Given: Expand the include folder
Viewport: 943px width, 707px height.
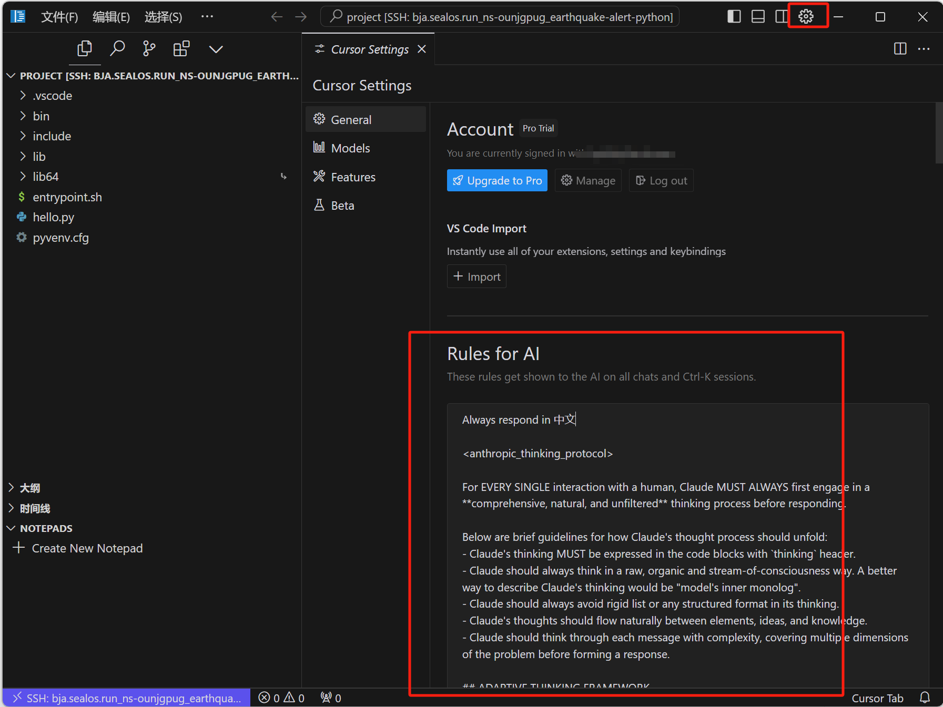Looking at the screenshot, I should [x=151, y=136].
